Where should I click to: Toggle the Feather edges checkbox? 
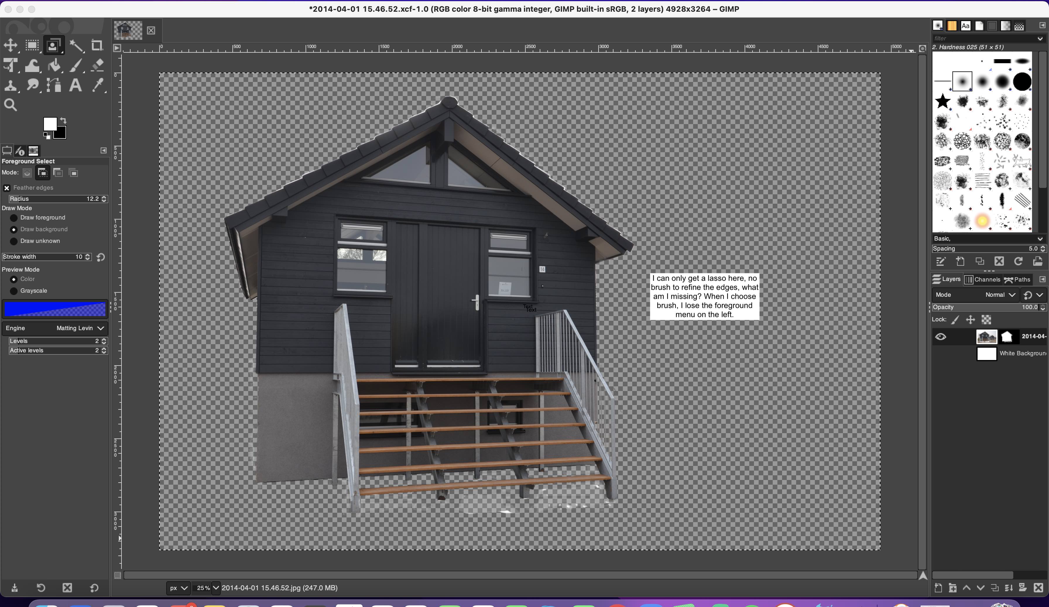click(x=7, y=188)
